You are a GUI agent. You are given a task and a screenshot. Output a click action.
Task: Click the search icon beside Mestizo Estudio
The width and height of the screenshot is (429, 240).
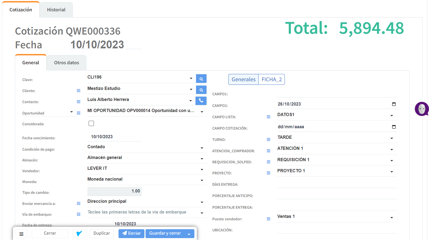tap(201, 90)
